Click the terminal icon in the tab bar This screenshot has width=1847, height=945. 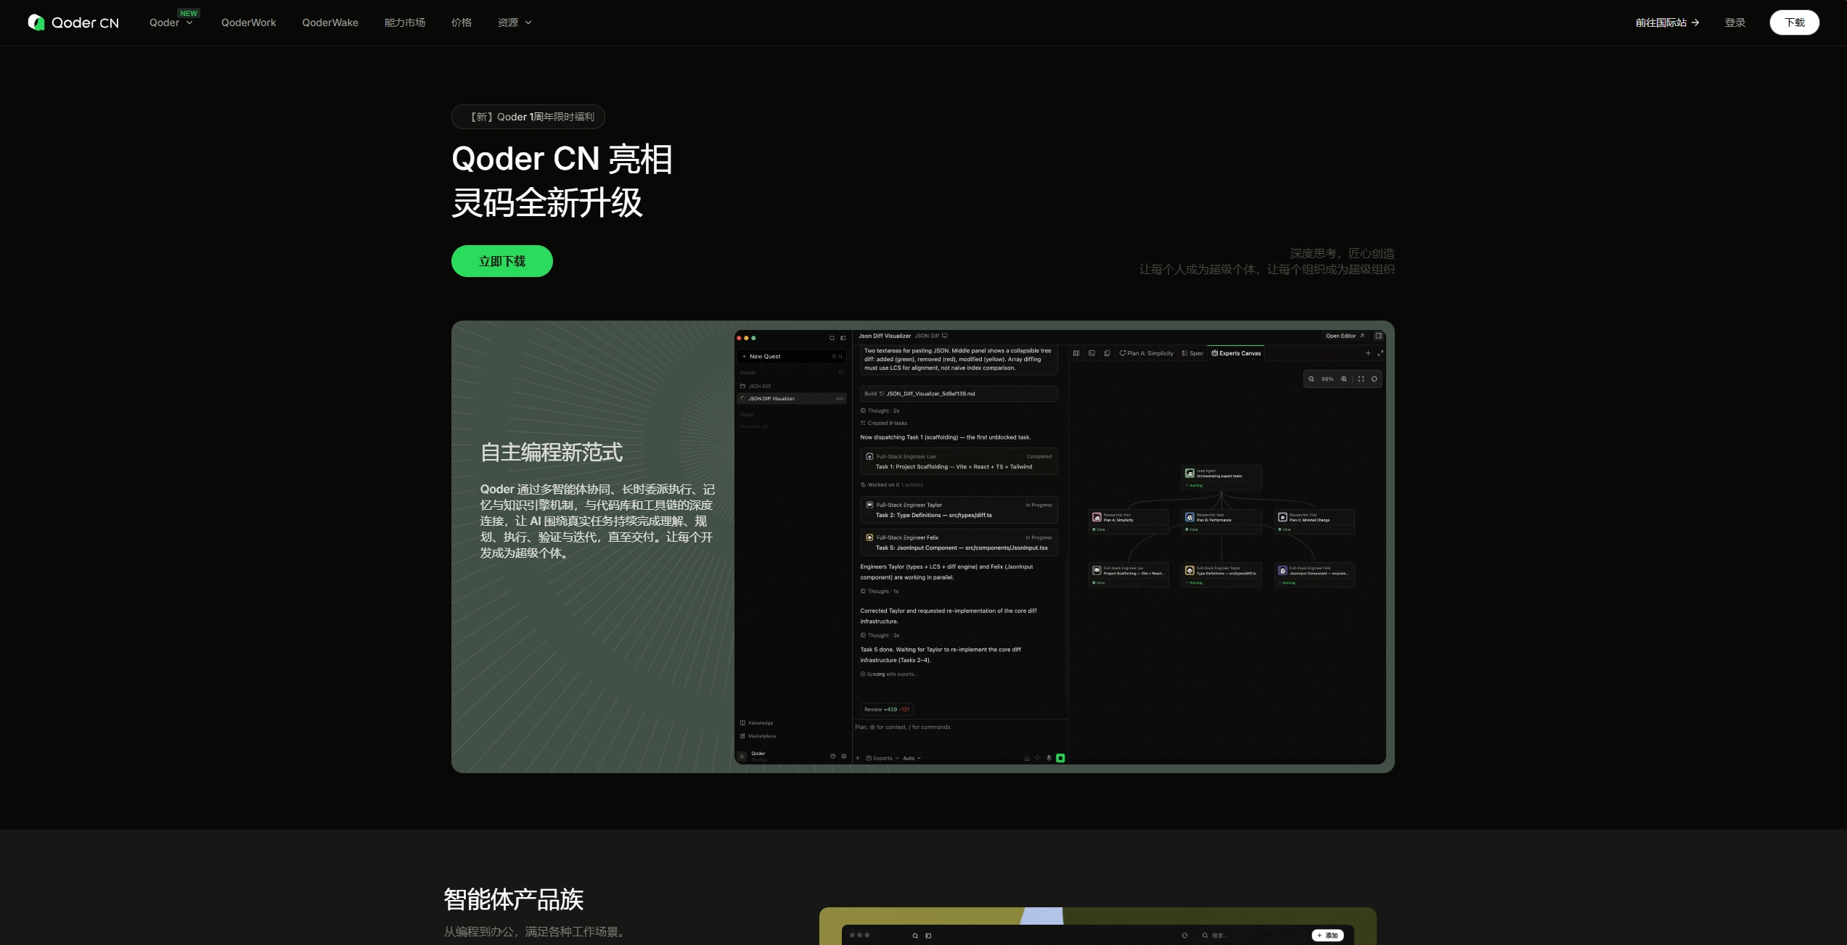[1092, 353]
